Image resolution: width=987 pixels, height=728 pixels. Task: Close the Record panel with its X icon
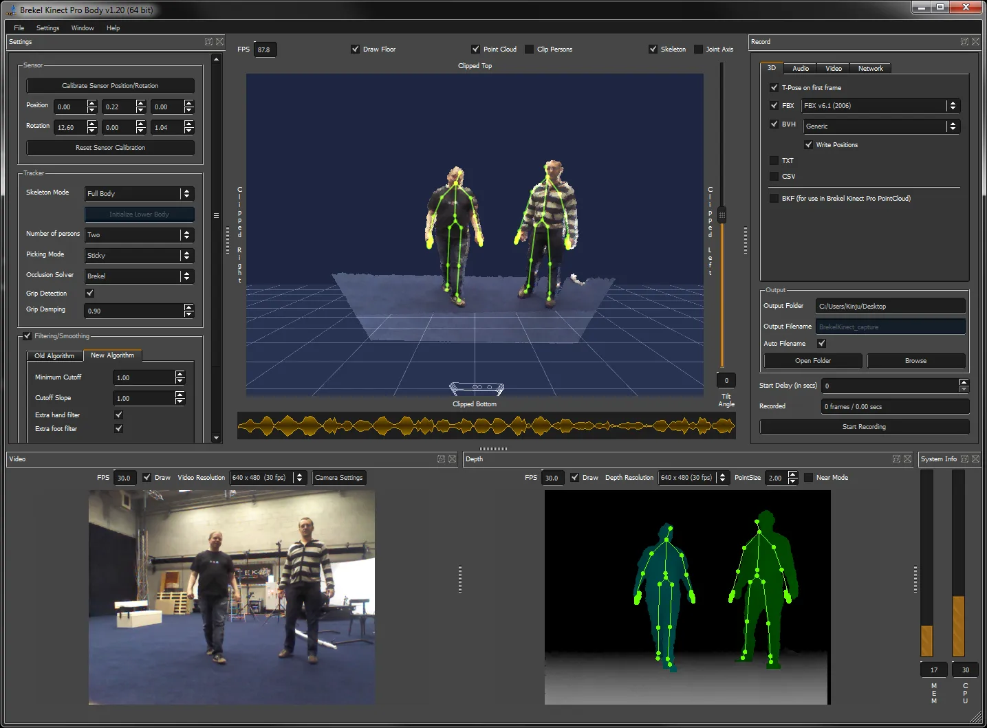pyautogui.click(x=975, y=42)
